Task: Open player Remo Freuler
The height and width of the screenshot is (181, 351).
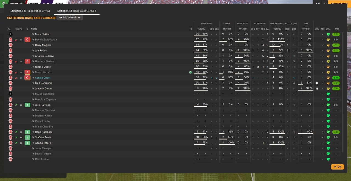Action: coord(43,121)
